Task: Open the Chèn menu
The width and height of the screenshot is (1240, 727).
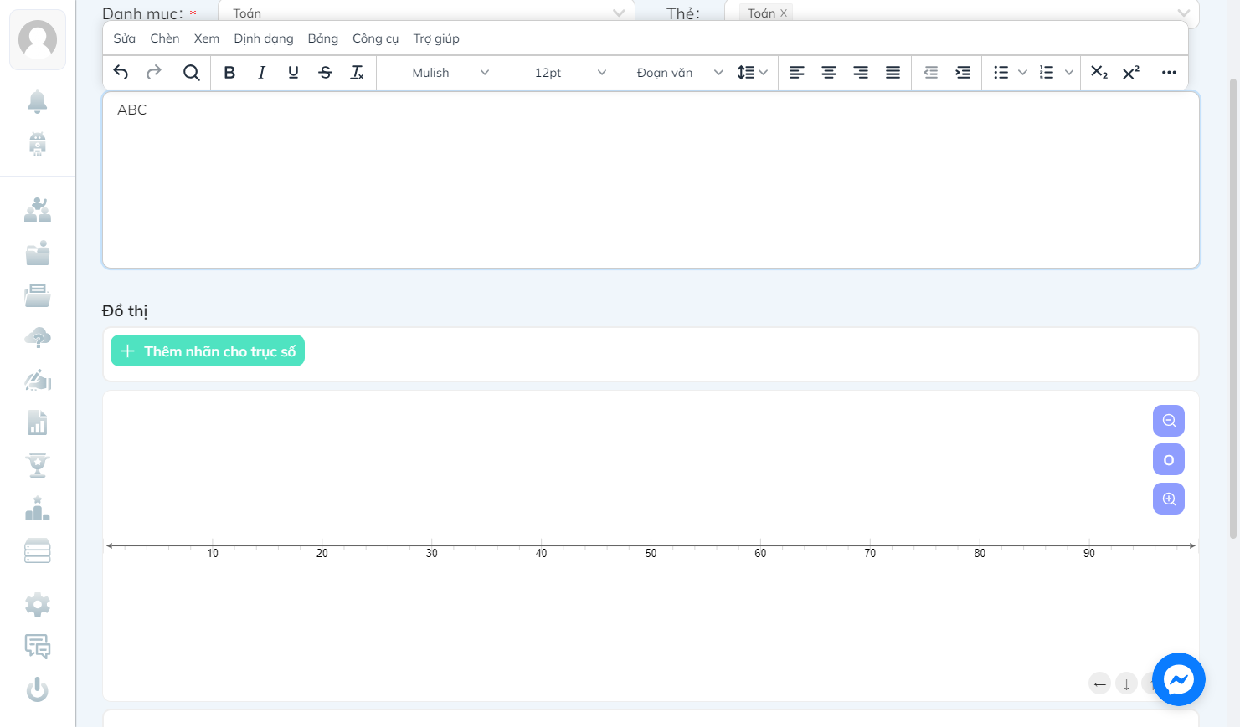Action: [165, 38]
